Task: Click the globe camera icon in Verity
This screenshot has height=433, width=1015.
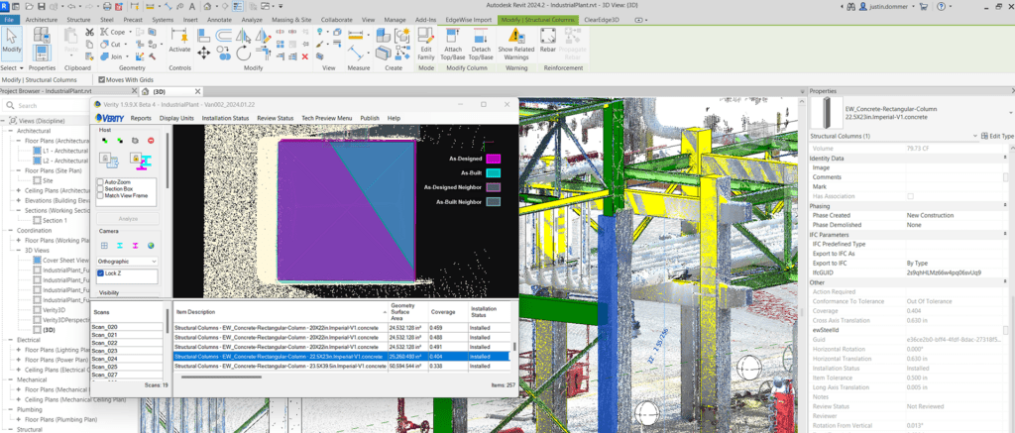Action: [151, 246]
